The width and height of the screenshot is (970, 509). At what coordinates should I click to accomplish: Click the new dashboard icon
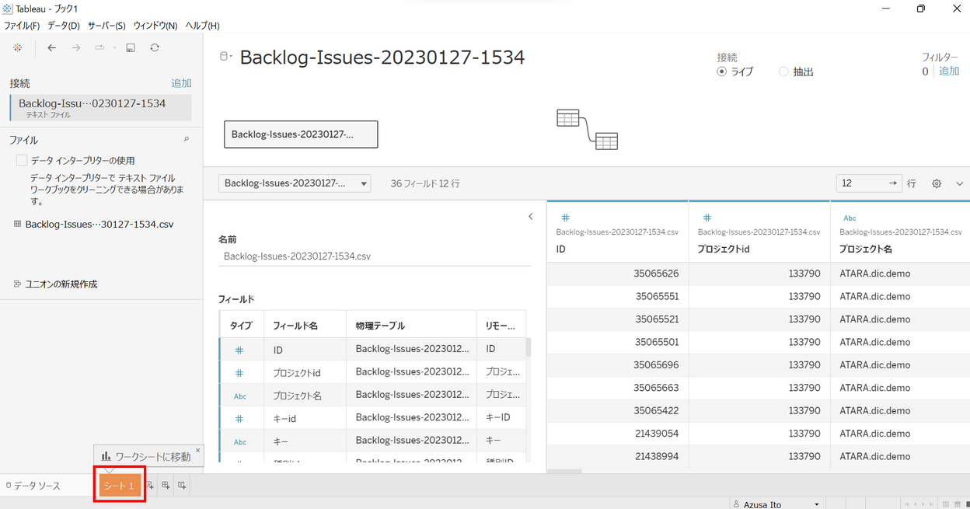[166, 486]
